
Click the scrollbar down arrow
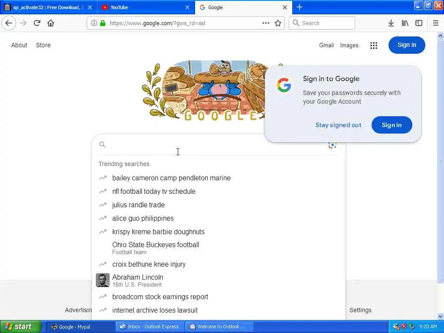click(440, 316)
